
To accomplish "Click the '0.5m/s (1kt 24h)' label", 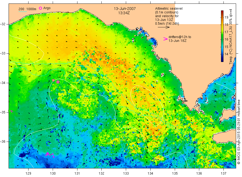I will (x=167, y=24).
